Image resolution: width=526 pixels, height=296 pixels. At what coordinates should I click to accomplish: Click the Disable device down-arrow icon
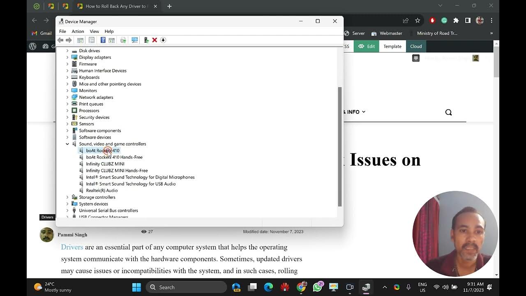(x=163, y=40)
